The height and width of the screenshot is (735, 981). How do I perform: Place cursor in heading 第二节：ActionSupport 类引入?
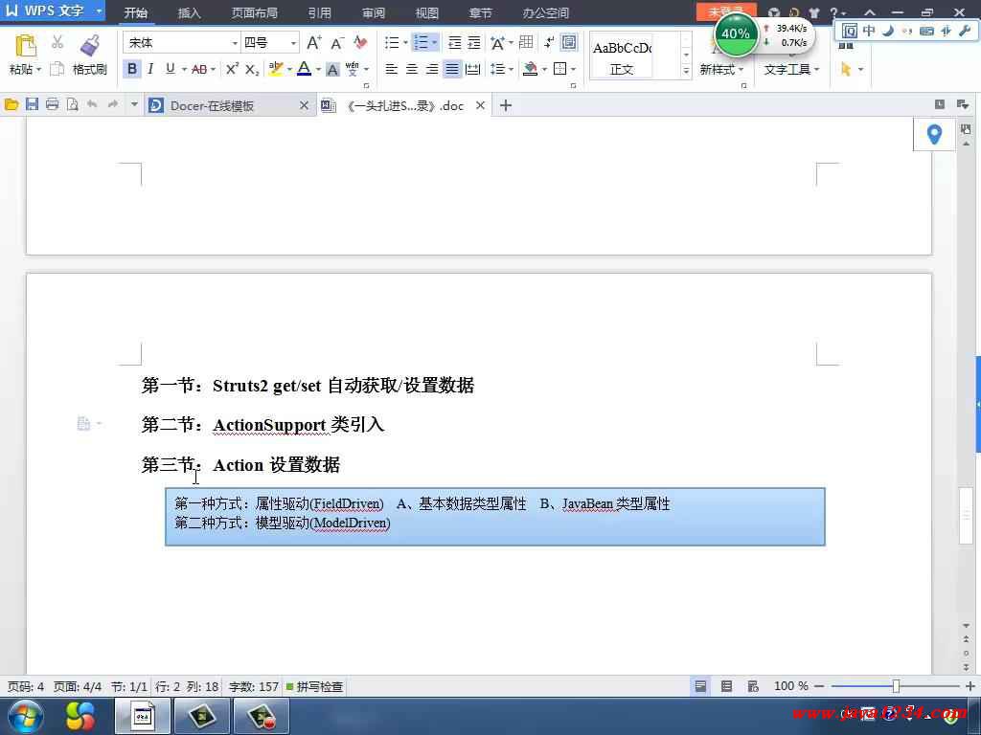pyautogui.click(x=262, y=425)
